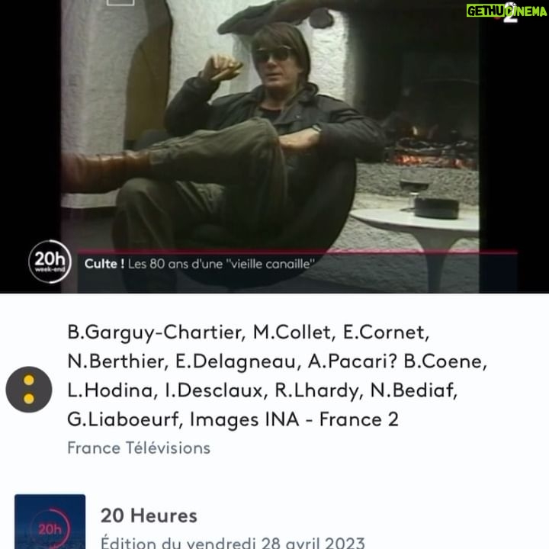Screen dimensions: 549x549
Task: Open the 20 Heures program thumbnail
Action: coord(50,522)
